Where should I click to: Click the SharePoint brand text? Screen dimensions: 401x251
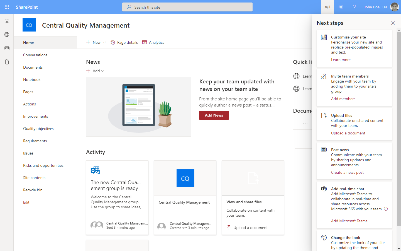pos(27,7)
